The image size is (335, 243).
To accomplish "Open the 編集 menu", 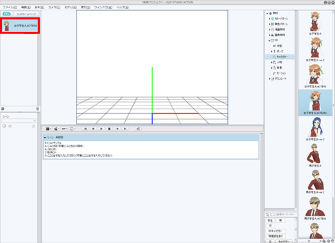I will (26, 7).
